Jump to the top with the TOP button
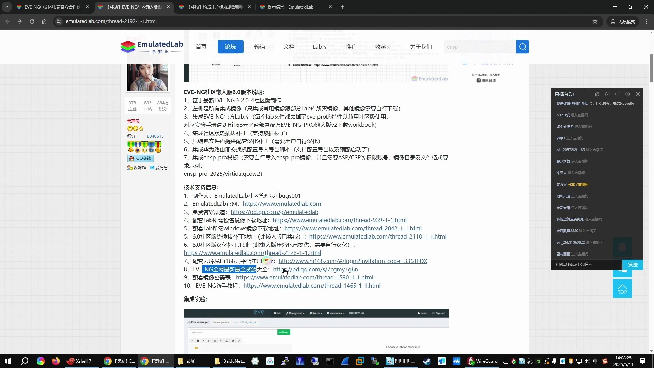654x368 pixels. 622,289
